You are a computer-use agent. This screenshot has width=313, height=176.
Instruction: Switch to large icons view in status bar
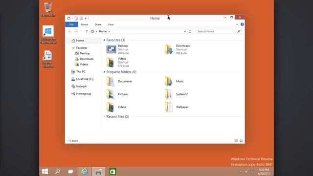coord(241,141)
